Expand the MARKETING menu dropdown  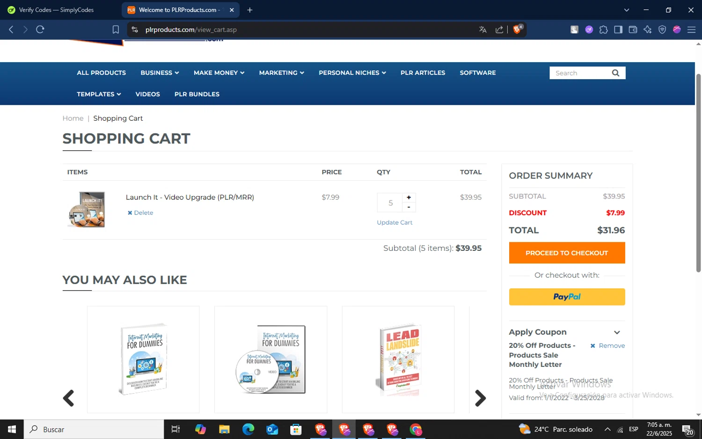282,73
